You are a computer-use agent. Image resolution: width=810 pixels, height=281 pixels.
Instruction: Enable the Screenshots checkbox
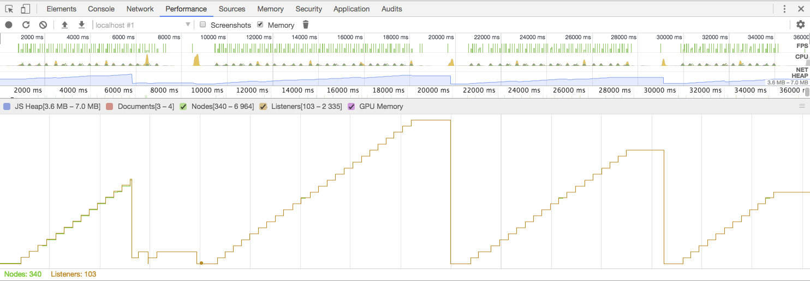(203, 25)
